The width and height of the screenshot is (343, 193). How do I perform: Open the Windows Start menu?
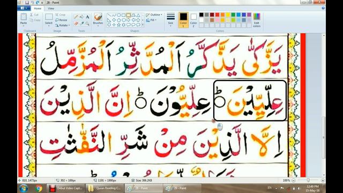(x=24, y=188)
